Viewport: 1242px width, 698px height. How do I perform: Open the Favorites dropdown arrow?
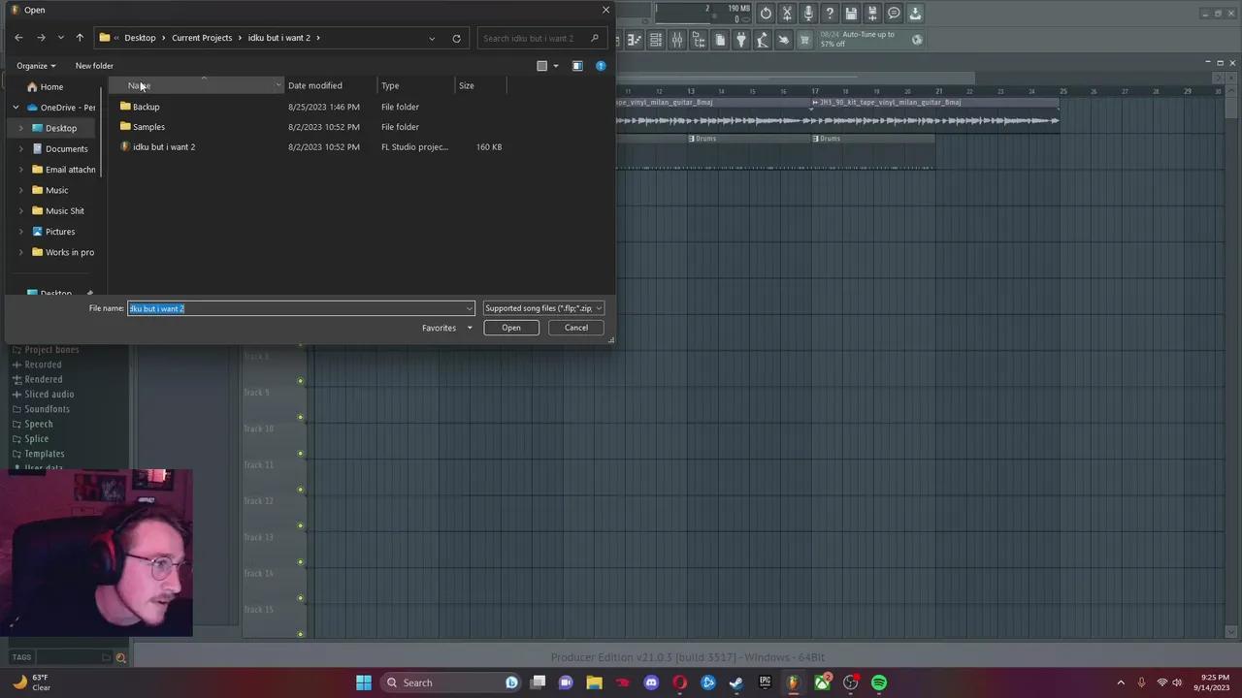coord(470,328)
